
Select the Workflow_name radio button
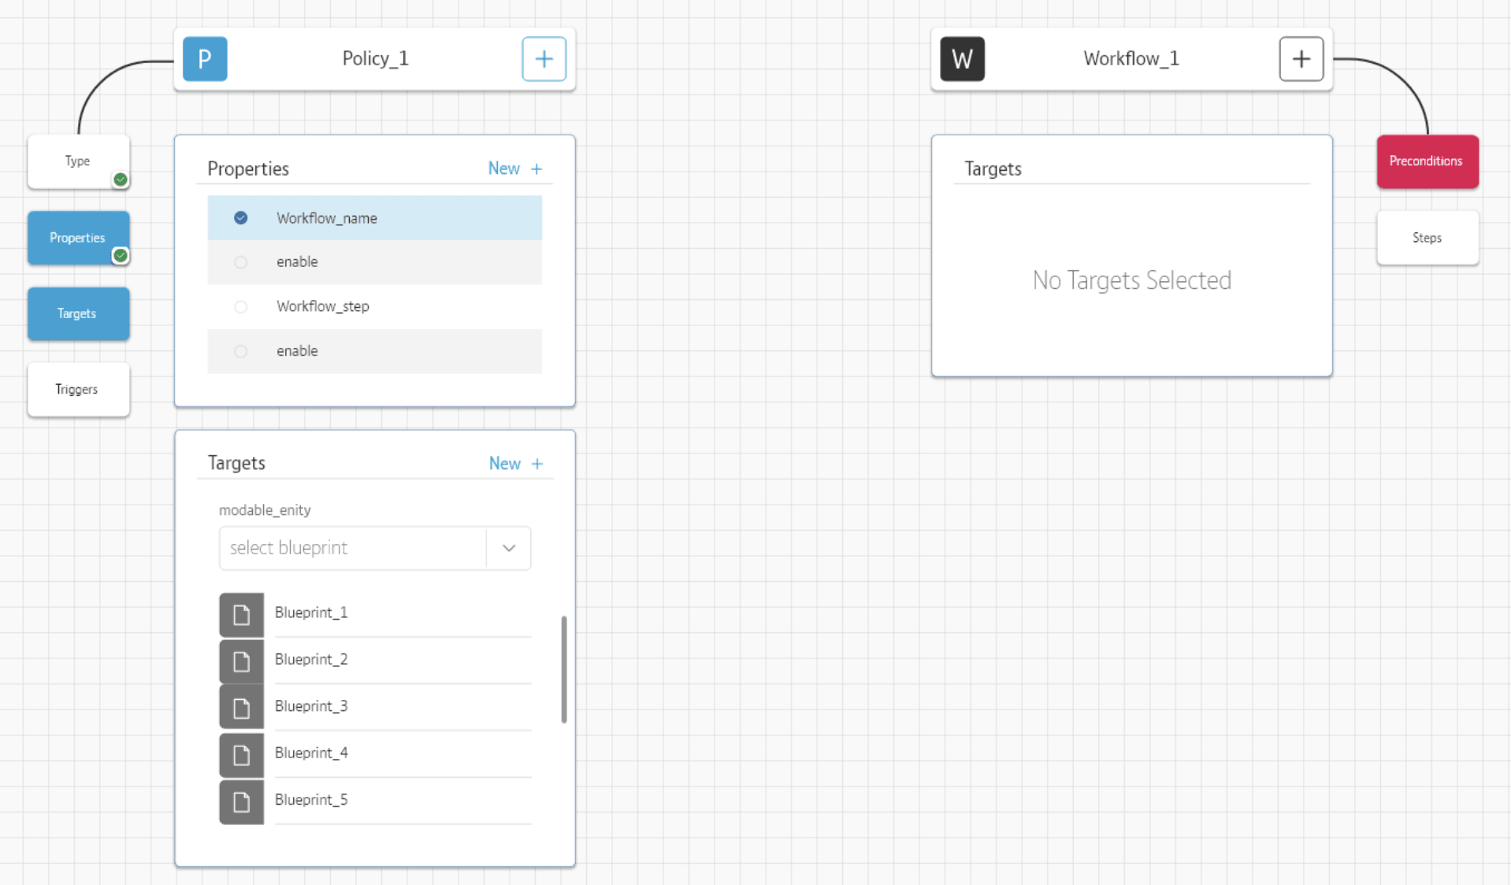point(241,218)
